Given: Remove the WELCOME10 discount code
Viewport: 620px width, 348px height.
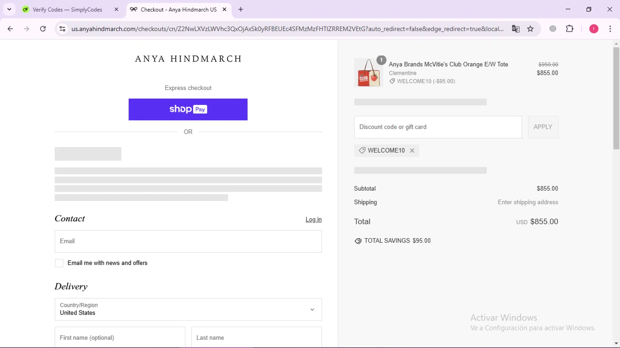Looking at the screenshot, I should [412, 151].
